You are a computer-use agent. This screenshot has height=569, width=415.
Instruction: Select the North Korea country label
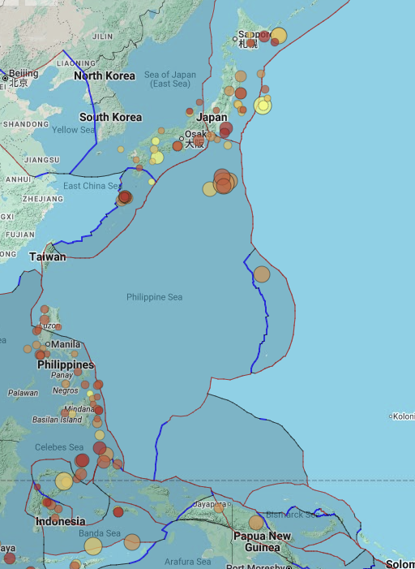(x=105, y=75)
